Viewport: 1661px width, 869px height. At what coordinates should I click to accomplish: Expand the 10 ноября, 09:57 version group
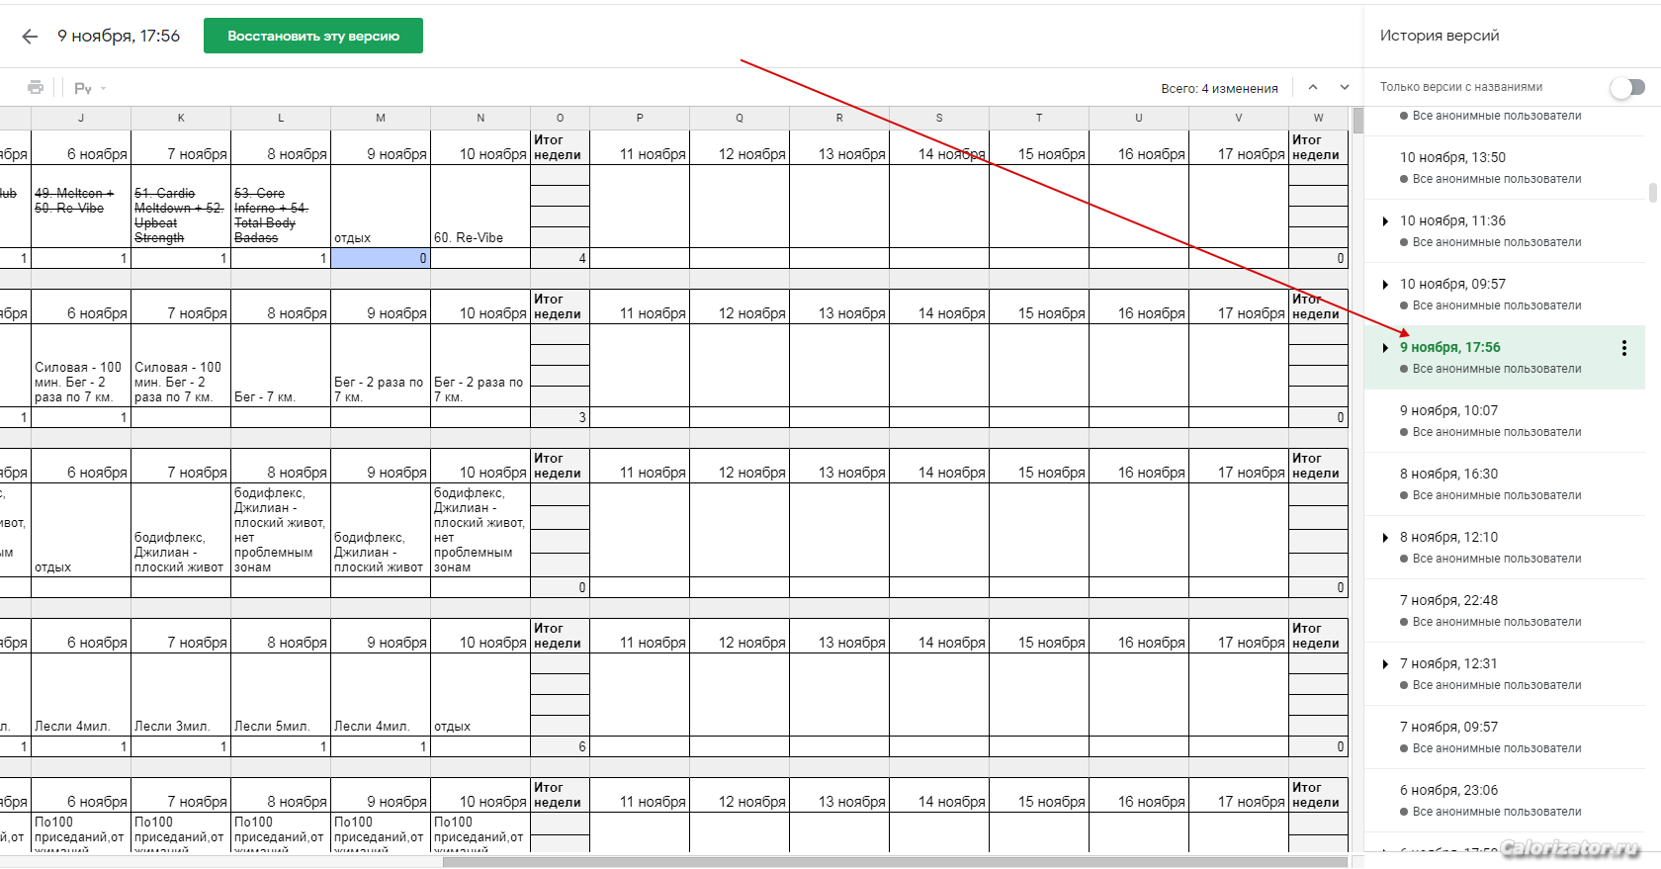coord(1385,285)
